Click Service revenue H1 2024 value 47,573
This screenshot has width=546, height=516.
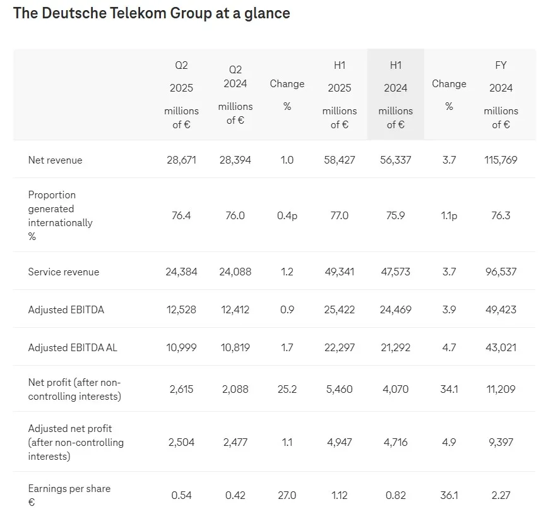[396, 272]
